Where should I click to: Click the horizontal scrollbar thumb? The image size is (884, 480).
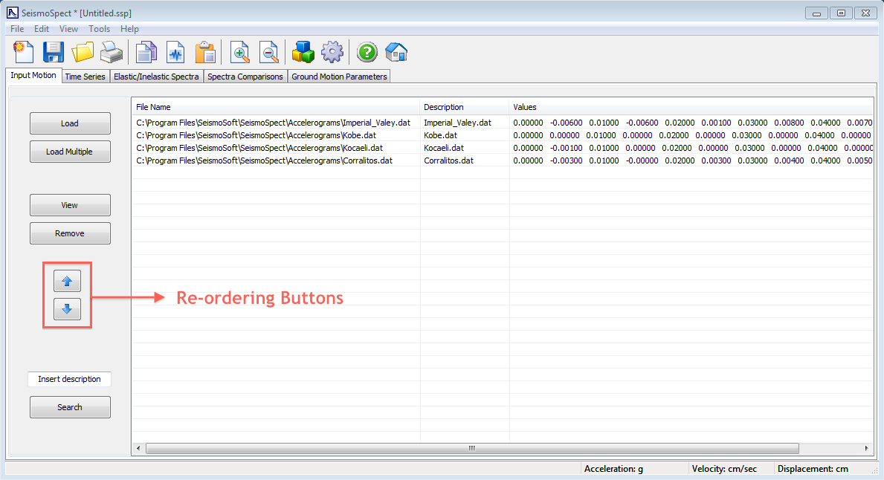click(471, 449)
